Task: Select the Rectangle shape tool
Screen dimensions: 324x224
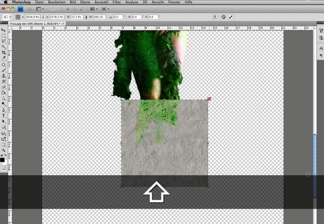Action: (x=3, y=127)
